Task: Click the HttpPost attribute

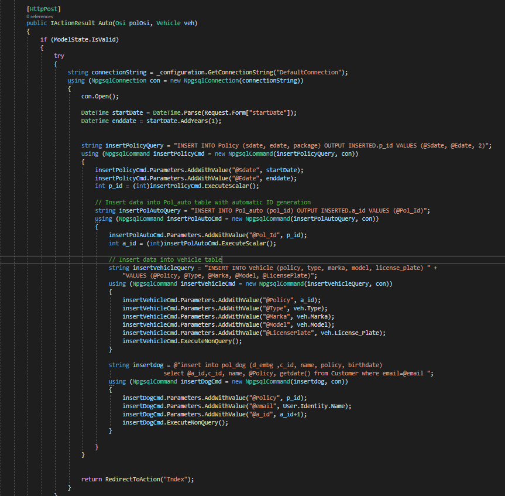Action: pos(44,9)
